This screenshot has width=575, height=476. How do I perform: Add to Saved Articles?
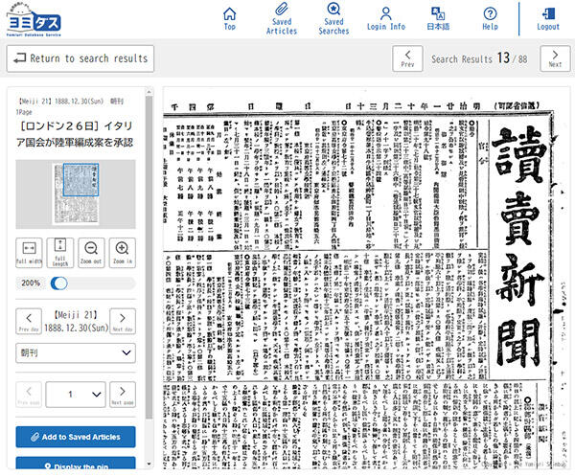[x=76, y=437]
